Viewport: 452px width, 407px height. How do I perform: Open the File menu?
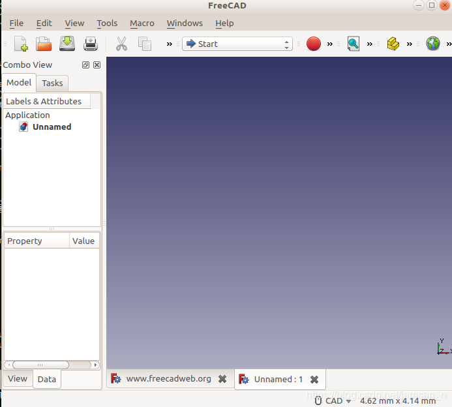[16, 23]
